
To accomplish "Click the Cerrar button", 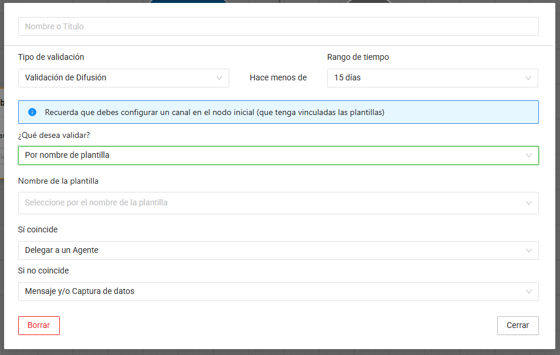I will (517, 326).
